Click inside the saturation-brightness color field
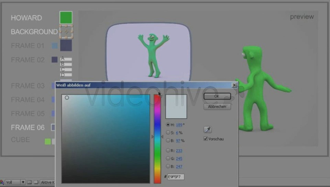 (x=105, y=139)
